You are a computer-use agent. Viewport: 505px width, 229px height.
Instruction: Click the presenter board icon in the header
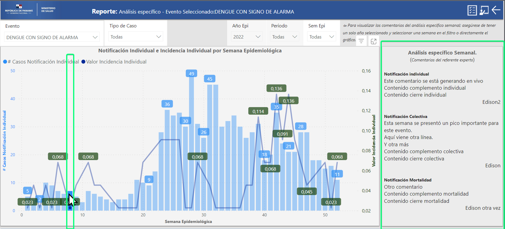[484, 10]
